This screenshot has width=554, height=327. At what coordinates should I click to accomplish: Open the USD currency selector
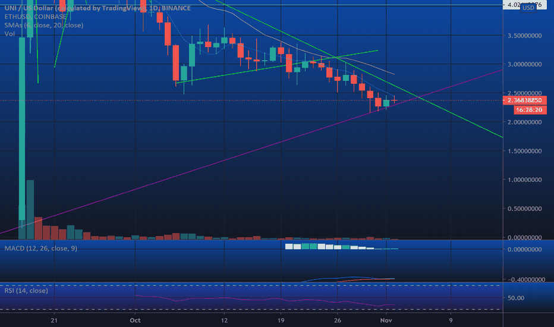528,7
